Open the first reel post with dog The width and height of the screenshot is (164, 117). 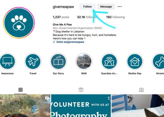coord(25,106)
